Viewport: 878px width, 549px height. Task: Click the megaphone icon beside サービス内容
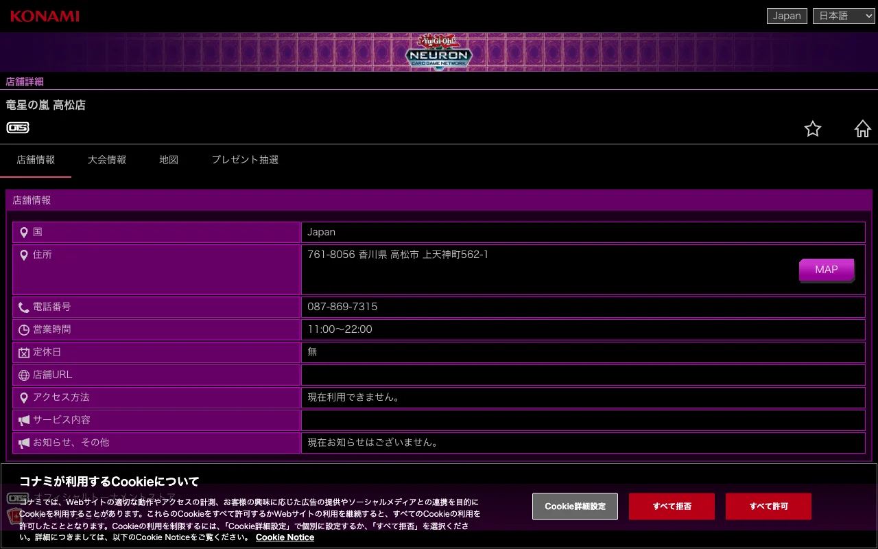point(24,421)
